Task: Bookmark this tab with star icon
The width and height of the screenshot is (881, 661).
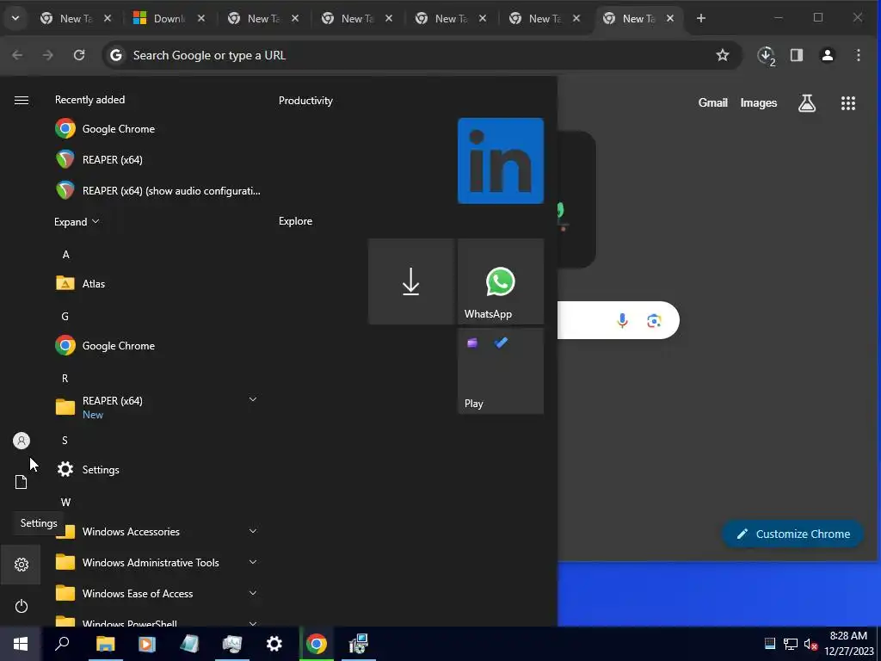Action: click(723, 55)
